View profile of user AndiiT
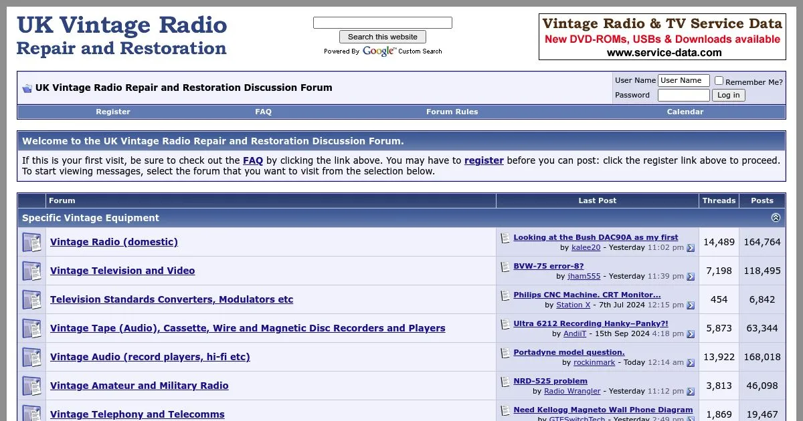This screenshot has height=421, width=803. 575,334
